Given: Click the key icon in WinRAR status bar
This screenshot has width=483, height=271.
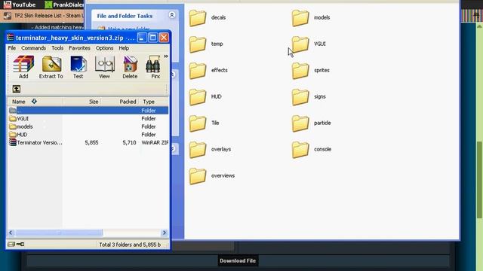Looking at the screenshot, I should pos(20,244).
